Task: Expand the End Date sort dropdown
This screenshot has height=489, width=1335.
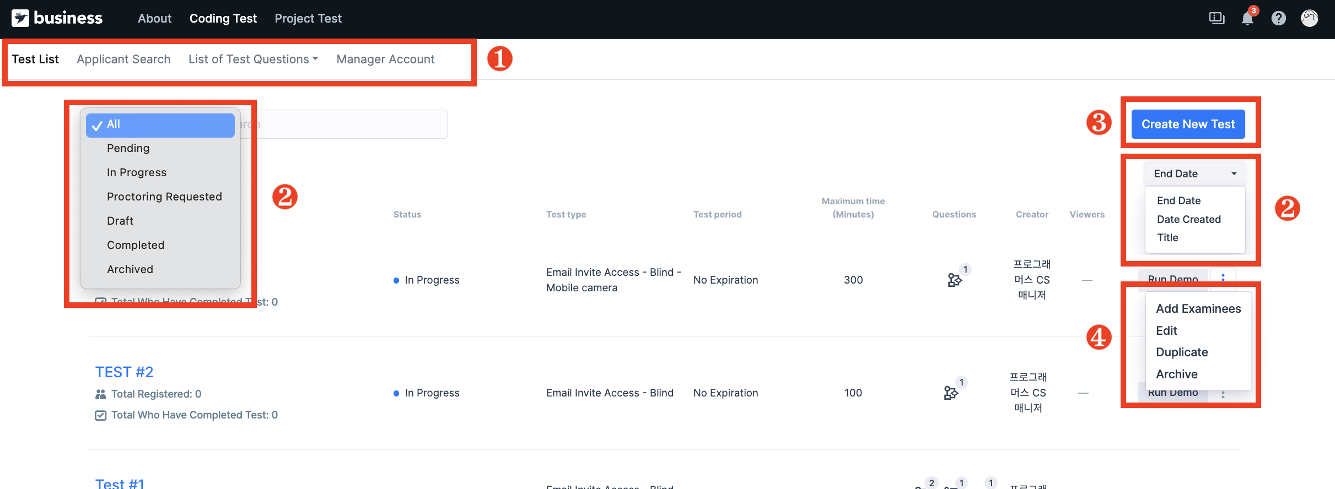Action: (1194, 173)
